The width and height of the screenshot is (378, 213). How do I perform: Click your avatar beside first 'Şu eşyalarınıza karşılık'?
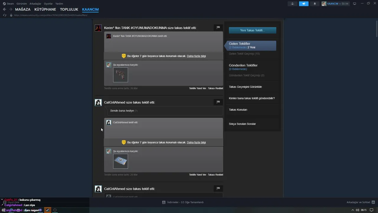[x=109, y=65]
